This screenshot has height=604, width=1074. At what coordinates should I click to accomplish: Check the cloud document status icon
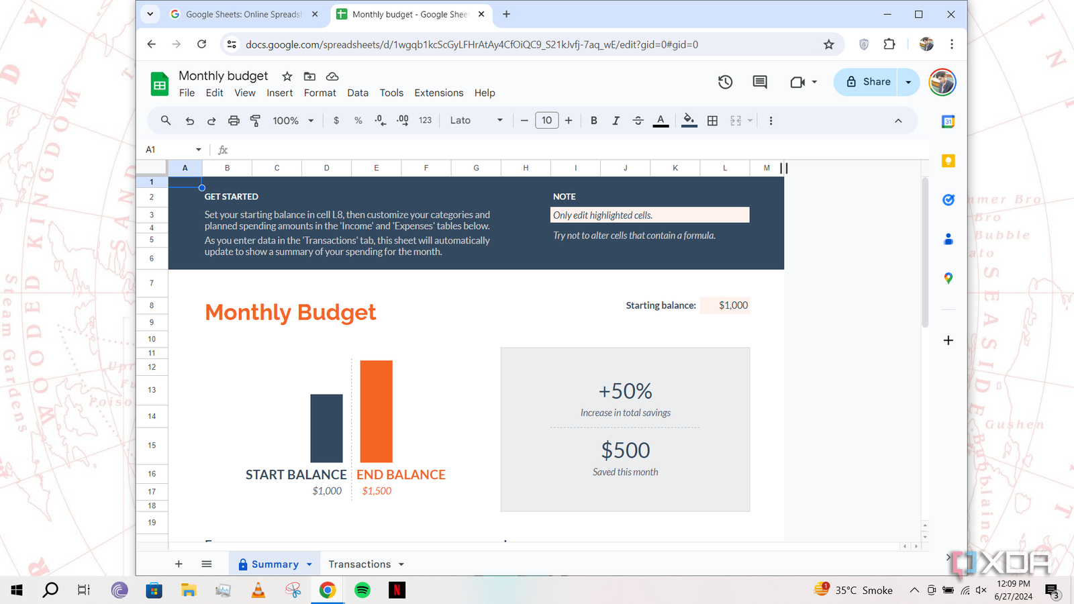[x=332, y=77]
